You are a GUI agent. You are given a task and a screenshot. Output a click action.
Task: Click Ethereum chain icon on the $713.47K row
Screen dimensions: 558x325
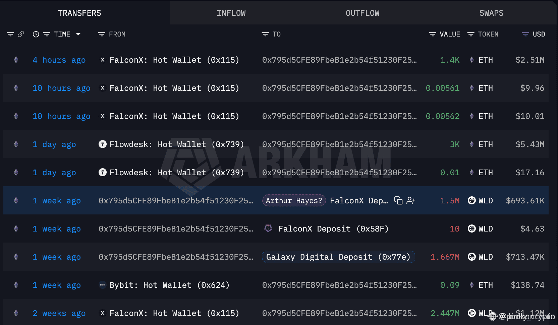(16, 257)
